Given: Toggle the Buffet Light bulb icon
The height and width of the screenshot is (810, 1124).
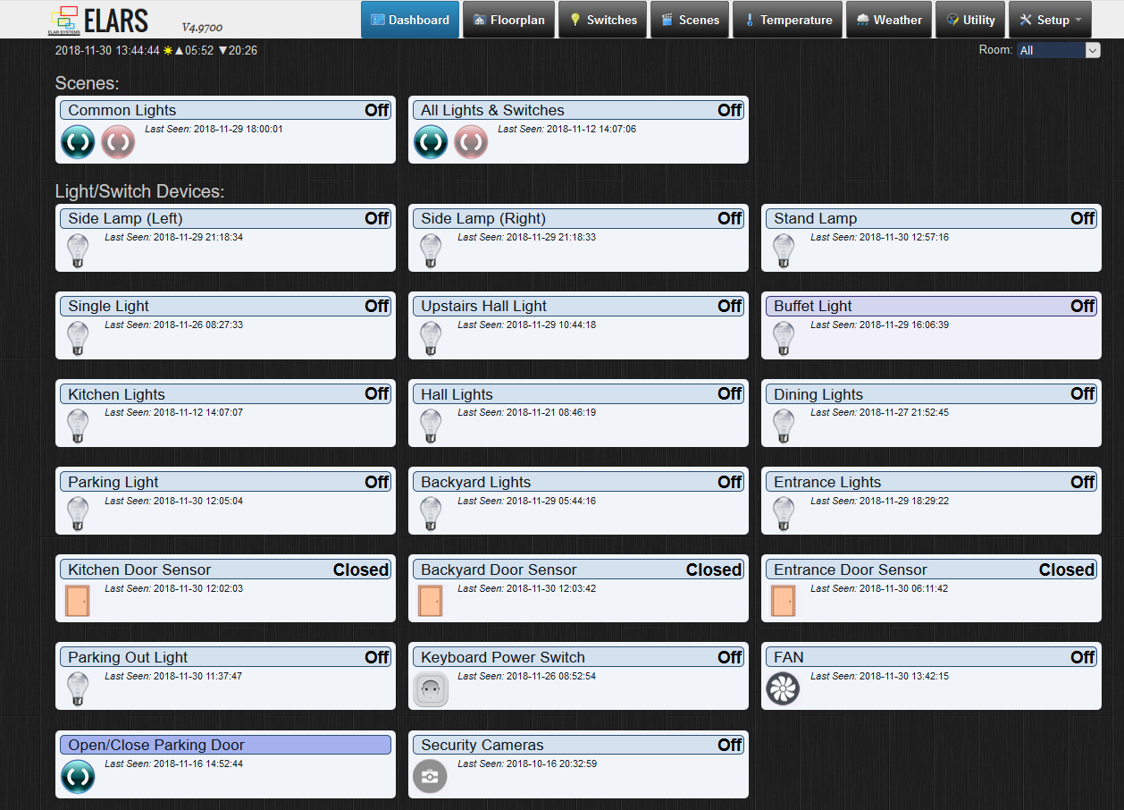Looking at the screenshot, I should 784,339.
